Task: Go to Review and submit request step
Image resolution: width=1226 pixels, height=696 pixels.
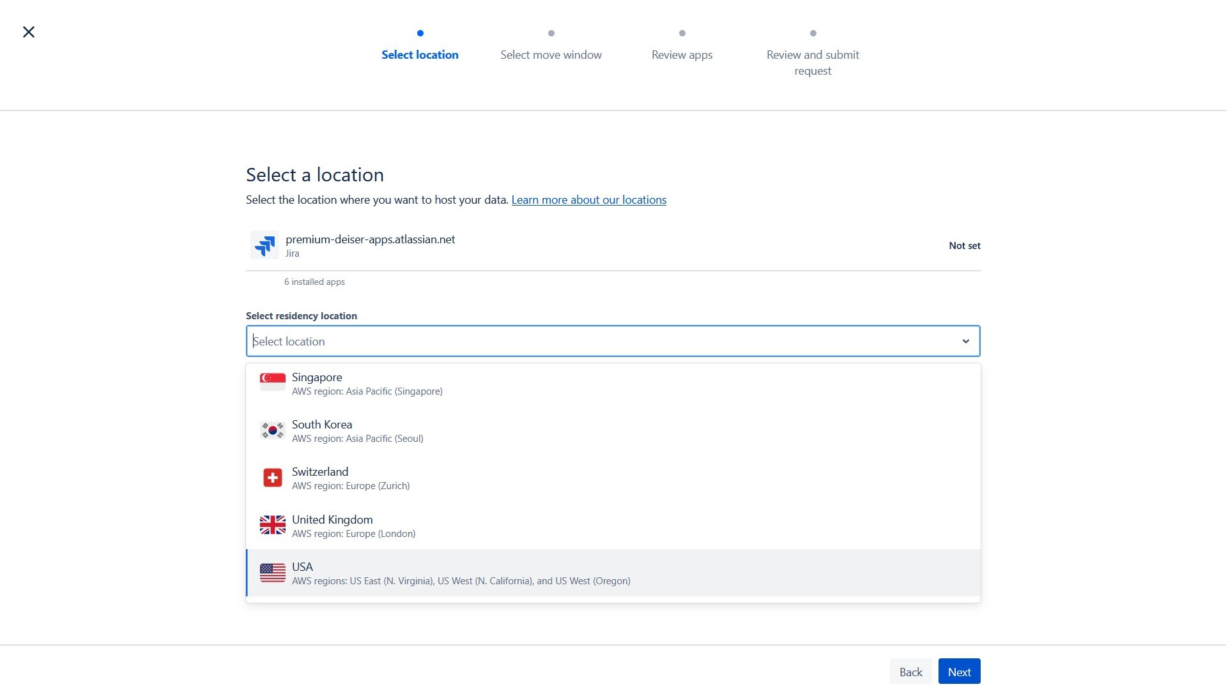Action: tap(813, 63)
